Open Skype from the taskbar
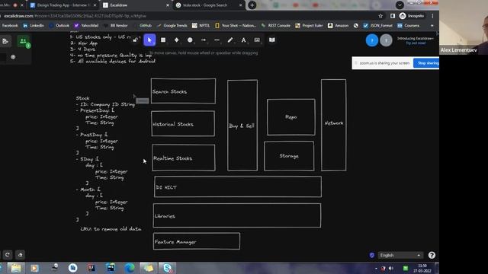 [x=168, y=268]
